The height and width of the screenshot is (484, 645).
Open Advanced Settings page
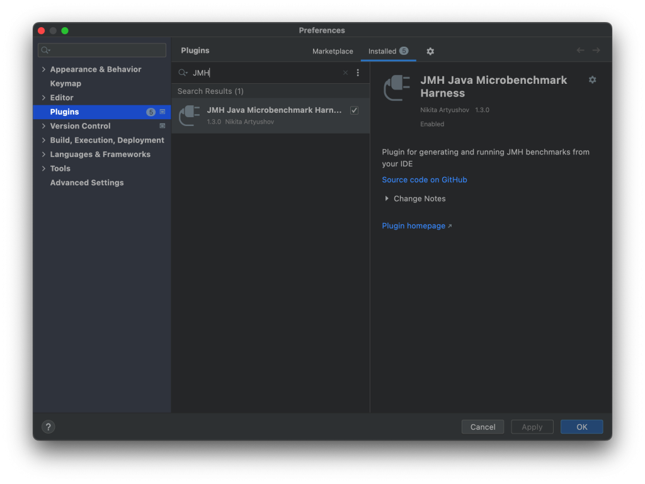87,183
